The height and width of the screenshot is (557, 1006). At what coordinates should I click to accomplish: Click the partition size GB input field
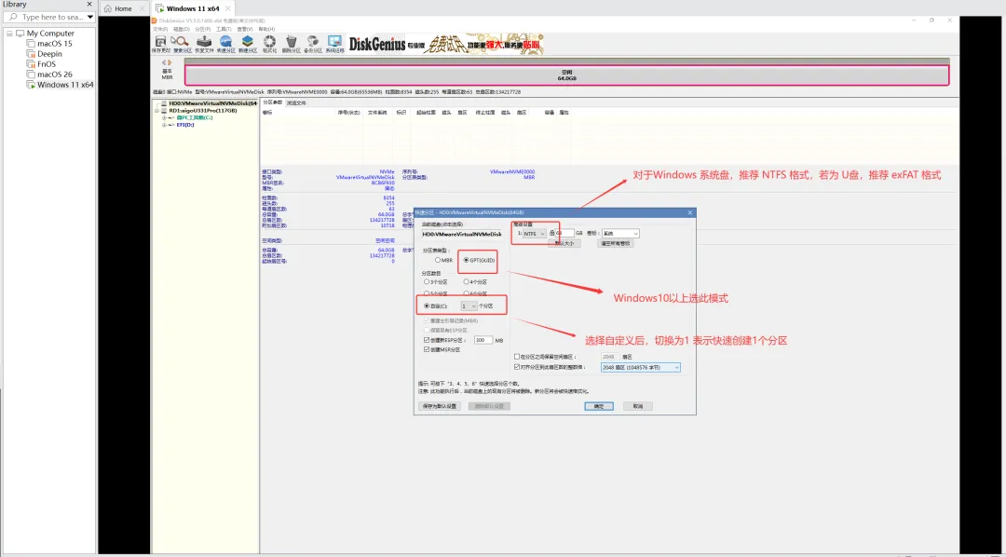coord(564,234)
